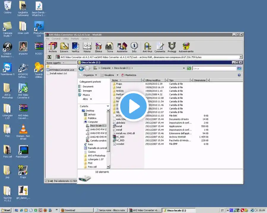
Task: Select the Fraps folder in file list
Action: click(x=119, y=84)
